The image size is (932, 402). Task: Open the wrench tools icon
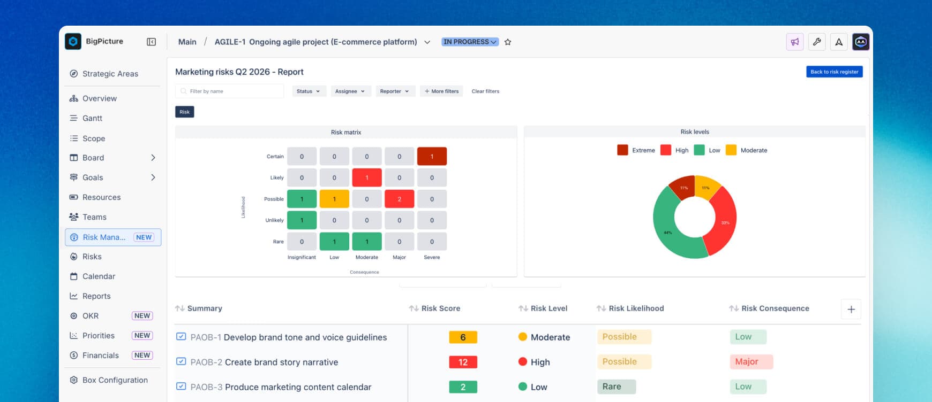[x=817, y=42]
